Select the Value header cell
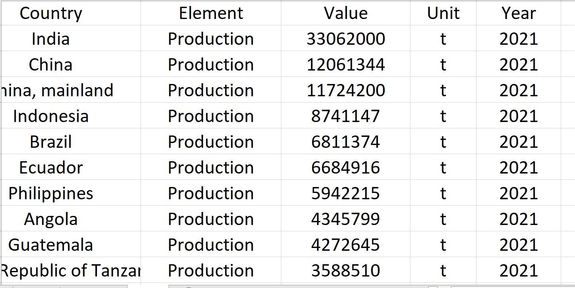575x288 pixels. click(x=345, y=13)
